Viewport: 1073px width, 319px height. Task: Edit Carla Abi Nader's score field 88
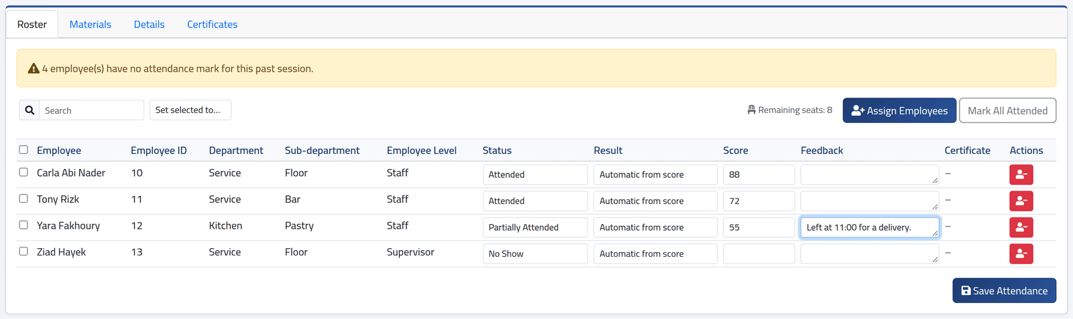tap(758, 175)
